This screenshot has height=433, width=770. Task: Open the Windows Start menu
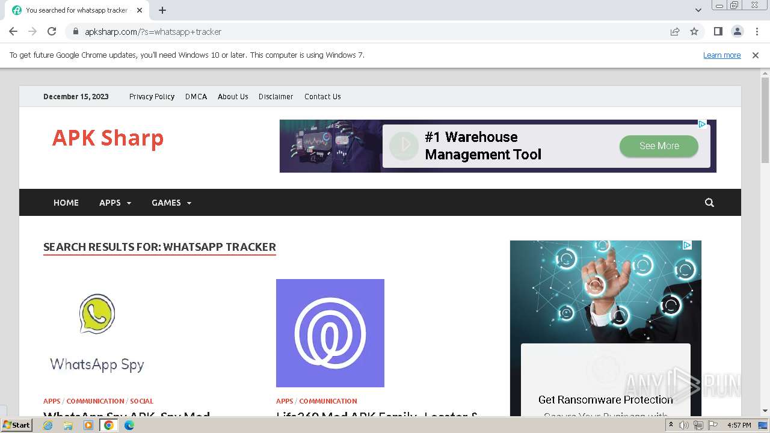click(x=16, y=425)
